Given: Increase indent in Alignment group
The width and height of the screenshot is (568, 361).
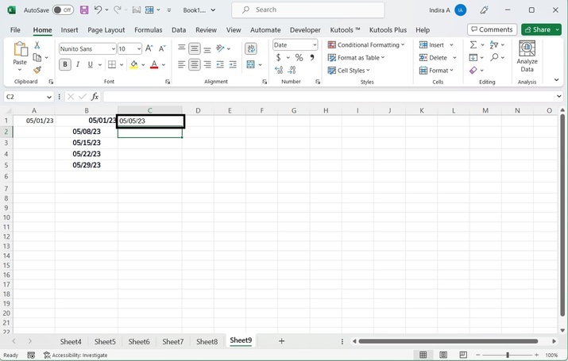Looking at the screenshot, I should coord(233,64).
